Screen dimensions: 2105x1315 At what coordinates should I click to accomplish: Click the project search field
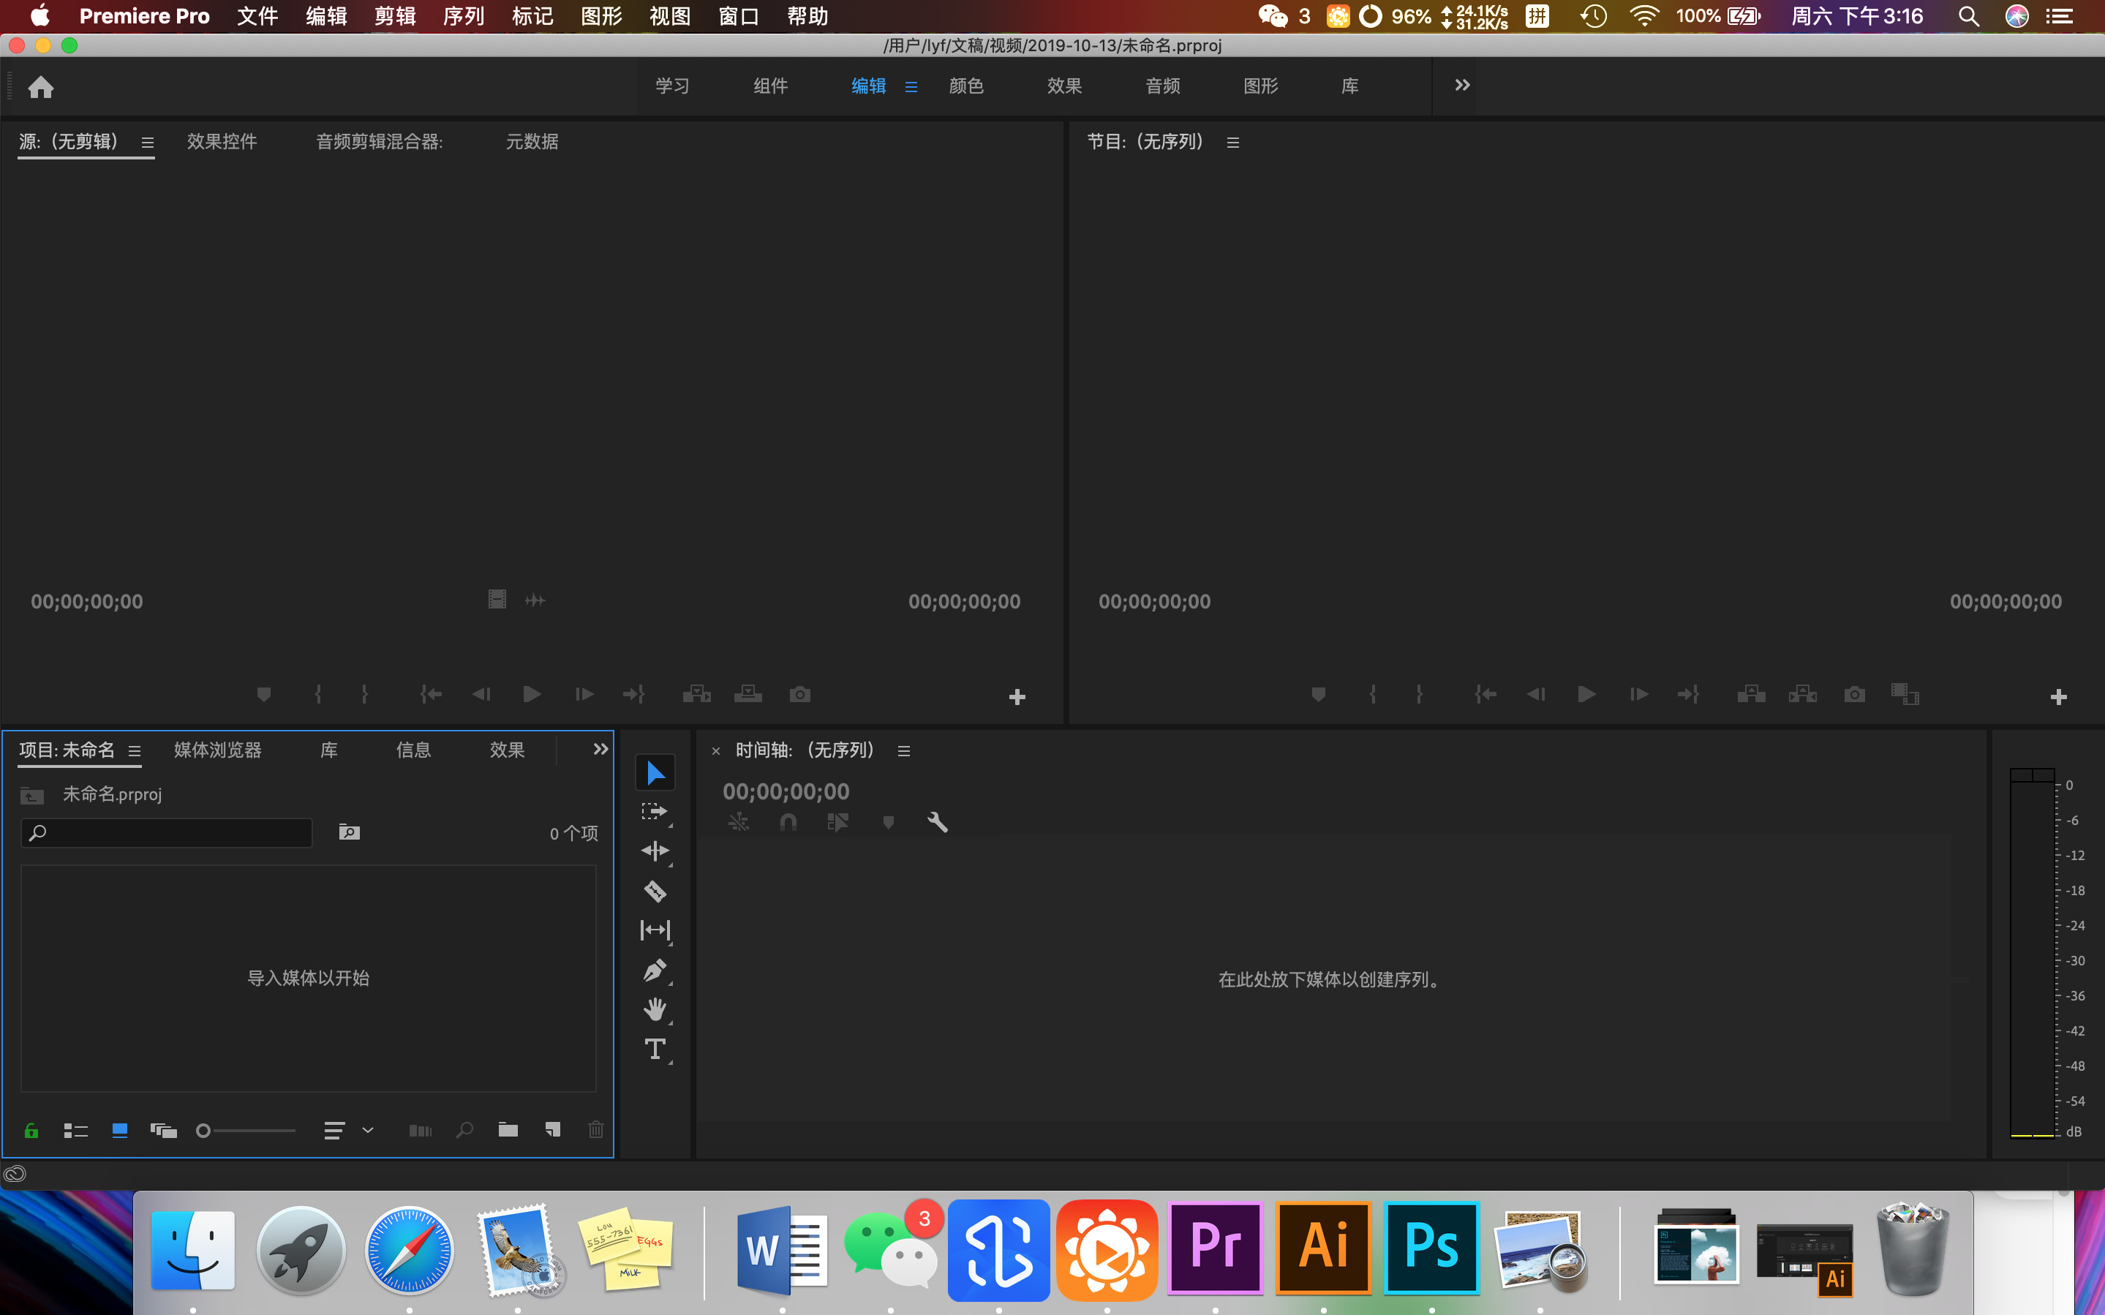(174, 832)
